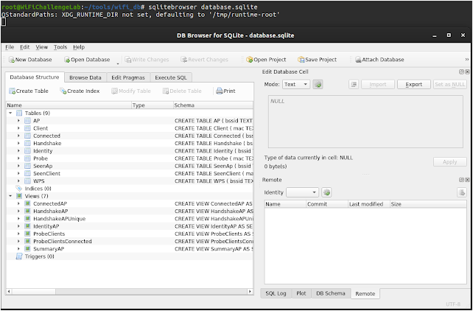
Task: Switch to the Plot tab
Action: (301, 293)
